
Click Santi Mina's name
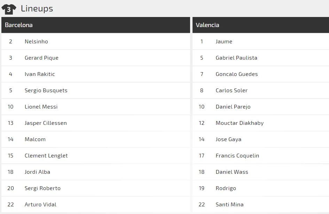coord(229,205)
